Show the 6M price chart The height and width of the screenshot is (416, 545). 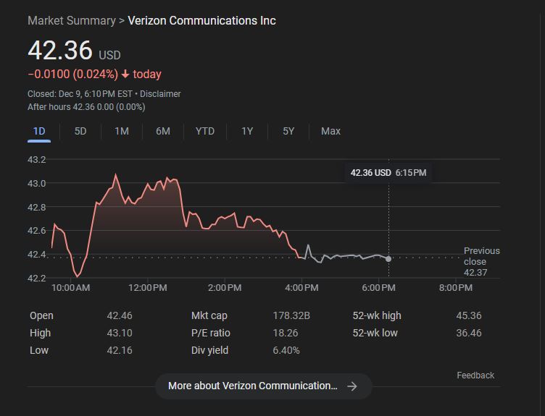163,132
